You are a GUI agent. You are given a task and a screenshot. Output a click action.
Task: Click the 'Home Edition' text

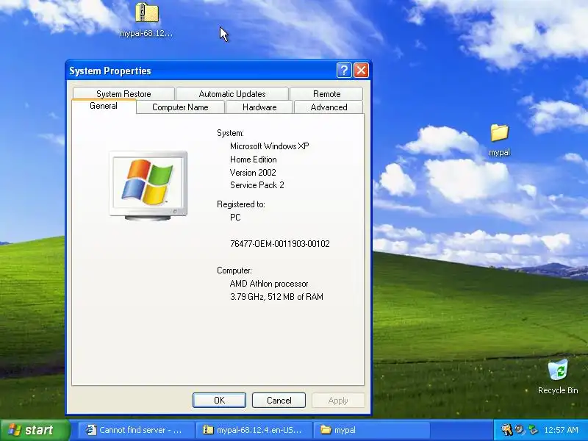(253, 159)
